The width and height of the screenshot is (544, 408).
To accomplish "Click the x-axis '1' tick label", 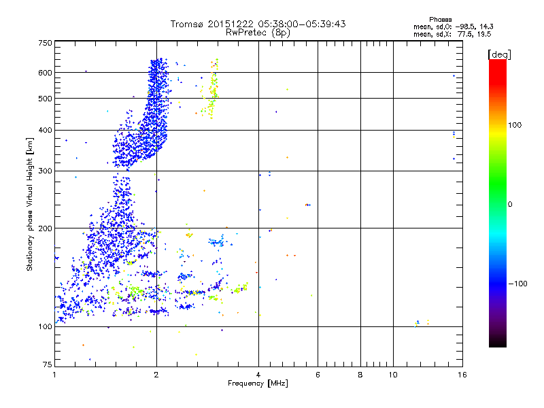I will [54, 375].
